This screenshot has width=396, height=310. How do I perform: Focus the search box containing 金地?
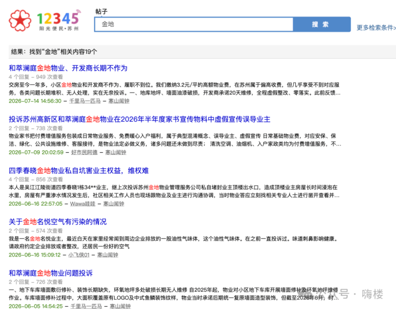(194, 25)
